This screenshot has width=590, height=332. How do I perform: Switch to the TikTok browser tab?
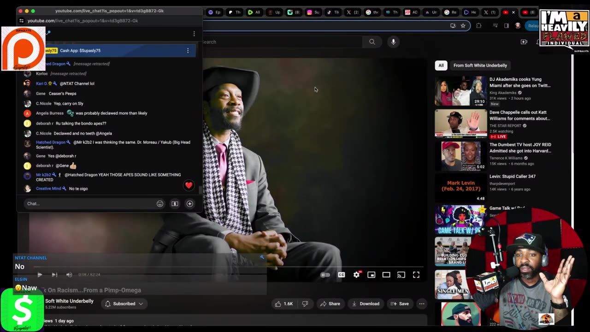334,12
